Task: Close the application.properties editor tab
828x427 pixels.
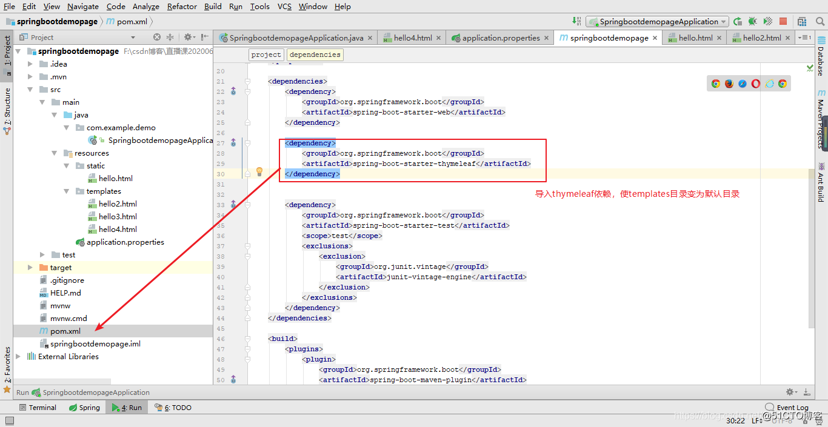Action: click(547, 38)
